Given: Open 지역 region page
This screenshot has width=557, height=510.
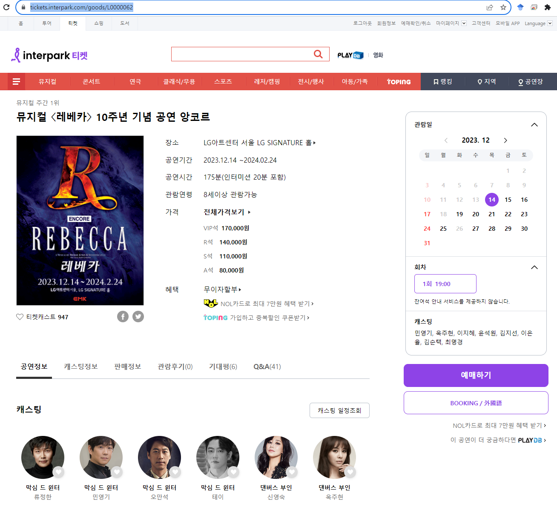Looking at the screenshot, I should click(487, 82).
